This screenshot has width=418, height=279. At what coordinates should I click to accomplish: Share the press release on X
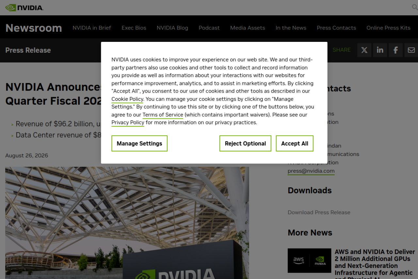point(364,50)
